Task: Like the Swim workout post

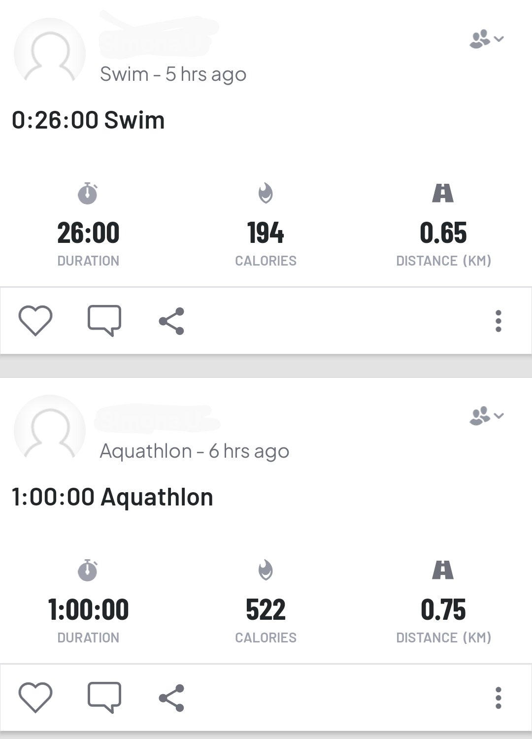Action: (35, 321)
